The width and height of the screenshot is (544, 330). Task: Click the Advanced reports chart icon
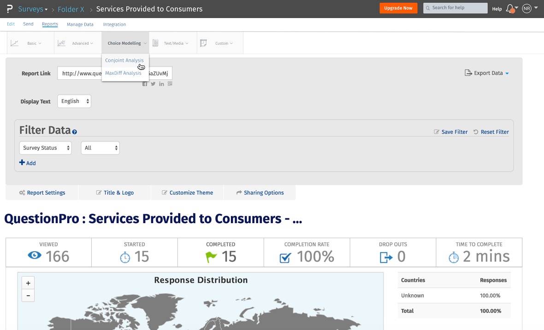[61, 43]
